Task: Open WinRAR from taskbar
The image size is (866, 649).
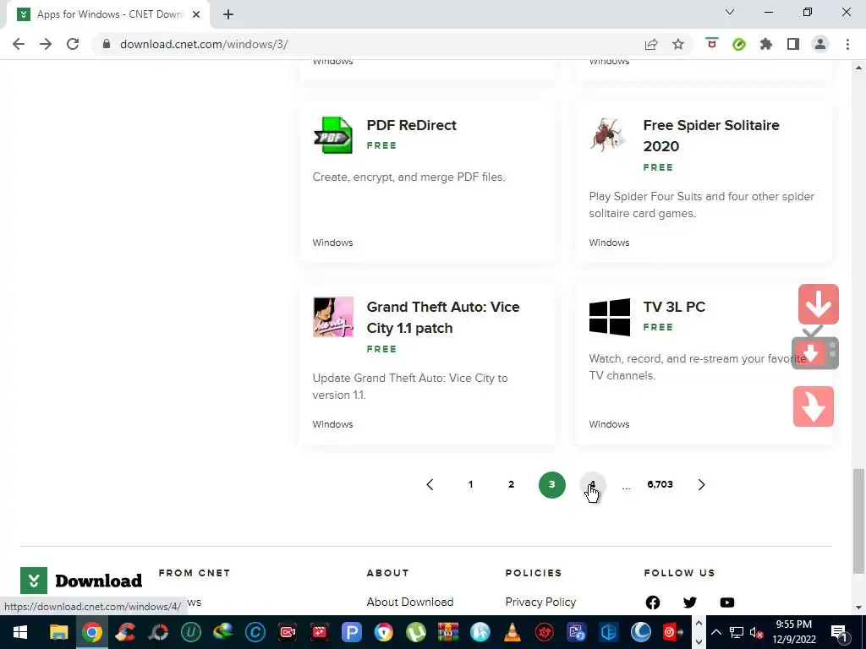Action: (448, 632)
